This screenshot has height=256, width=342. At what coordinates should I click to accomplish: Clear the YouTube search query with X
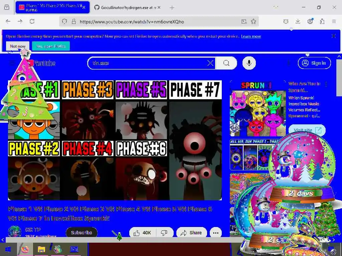(x=210, y=63)
